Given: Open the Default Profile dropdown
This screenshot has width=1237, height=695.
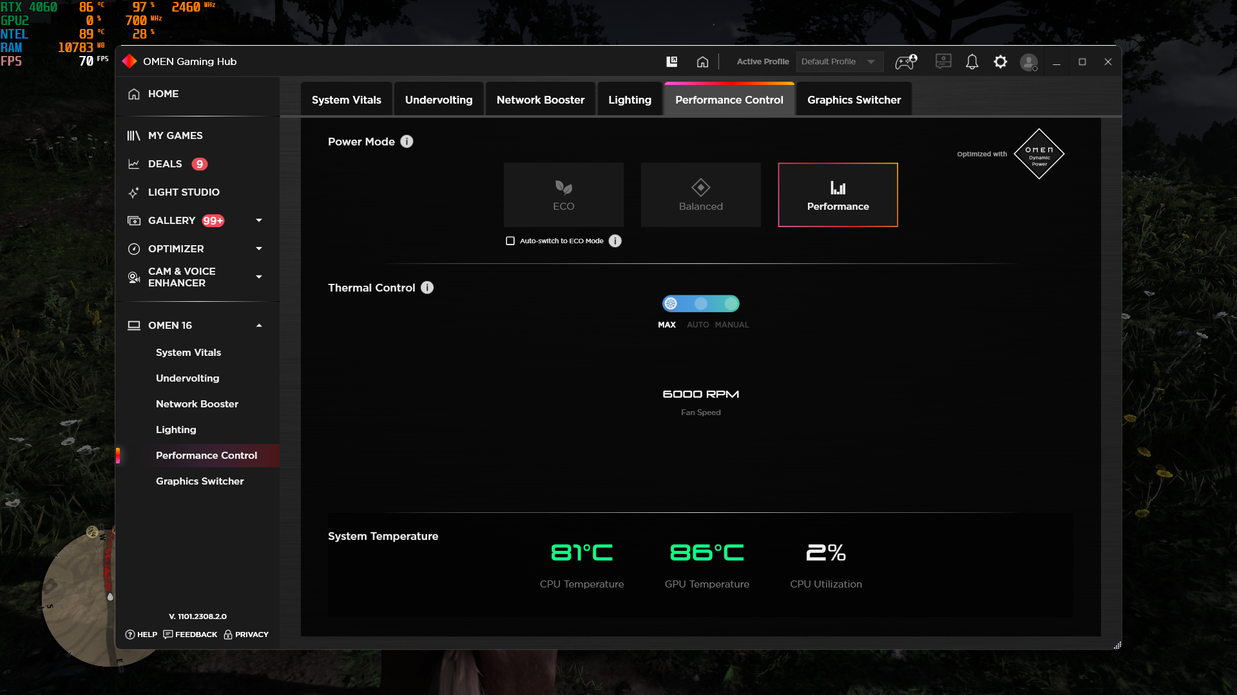Looking at the screenshot, I should (839, 62).
